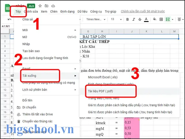This screenshot has width=185, height=139.
Task: Open the font size 13 dropdown
Action: (116, 19)
